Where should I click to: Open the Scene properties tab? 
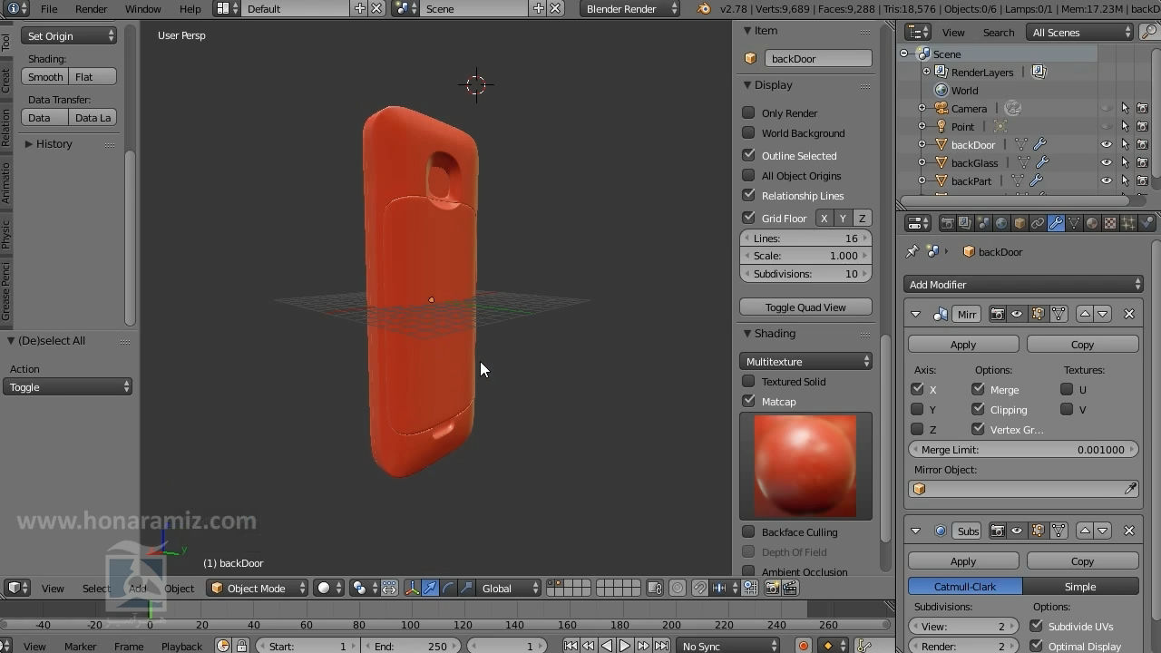coord(983,223)
